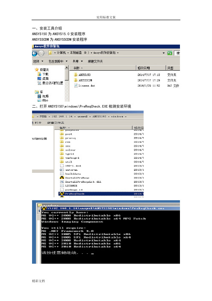Click the 本地磁盘 (D:) breadcrumb
The height and width of the screenshot is (301, 212).
coord(79,53)
